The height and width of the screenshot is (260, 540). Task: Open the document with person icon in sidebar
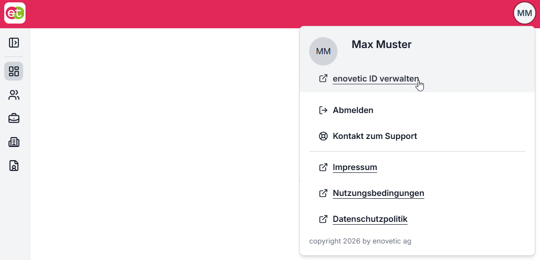pyautogui.click(x=14, y=165)
